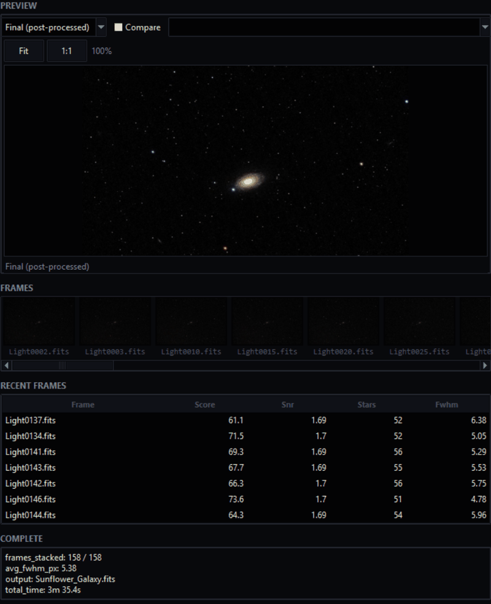Click the Fit zoom button
This screenshot has width=491, height=604.
(x=24, y=51)
